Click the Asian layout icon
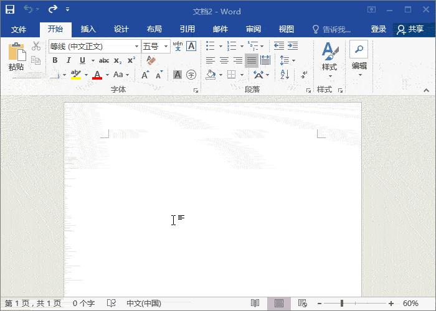The height and width of the screenshot is (311, 436). [x=258, y=75]
